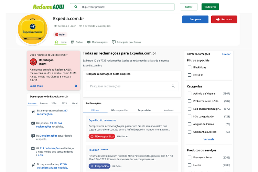The height and width of the screenshot is (172, 258).
Task: Click the question icon beside 3 reclamações aguardando
Action: [x=33, y=136]
